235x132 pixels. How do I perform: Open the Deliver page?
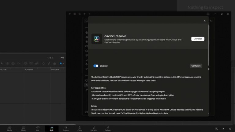pyautogui.click(x=108, y=129)
